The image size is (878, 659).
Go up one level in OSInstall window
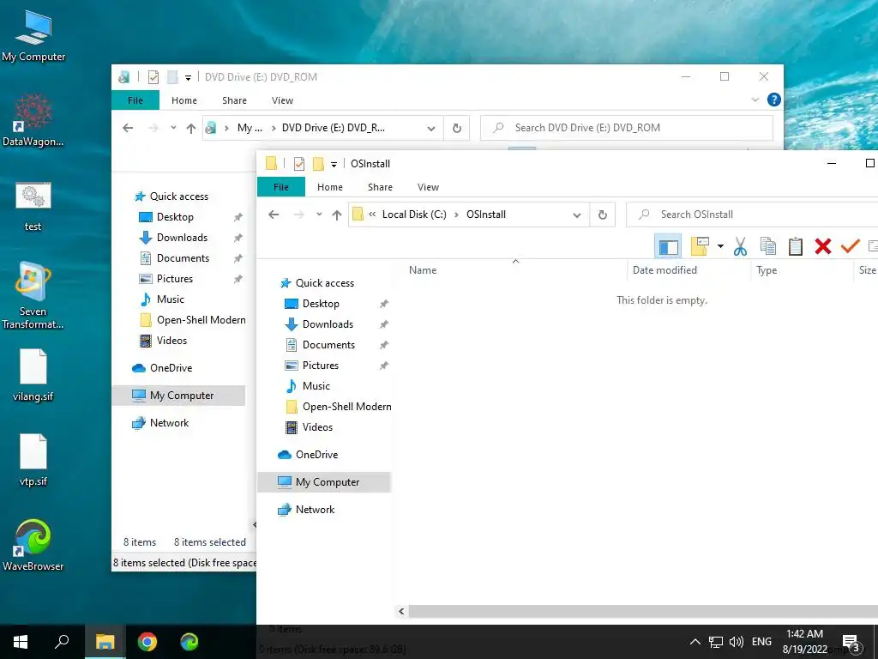pos(336,215)
